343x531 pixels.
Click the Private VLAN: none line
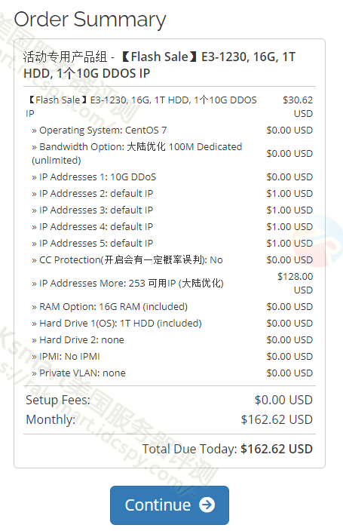click(x=78, y=373)
